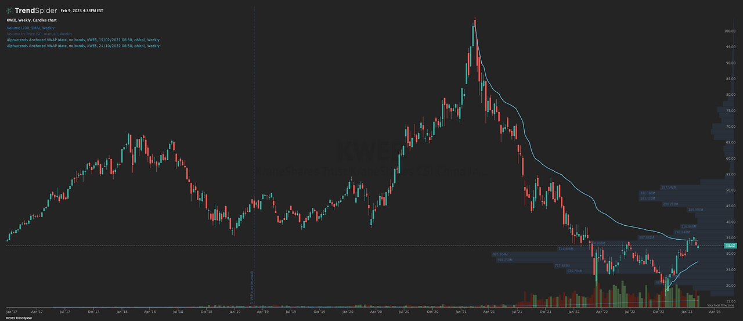
Task: Click the 'KWEB, Weekly, Candles chart' title
Action: tap(32, 20)
